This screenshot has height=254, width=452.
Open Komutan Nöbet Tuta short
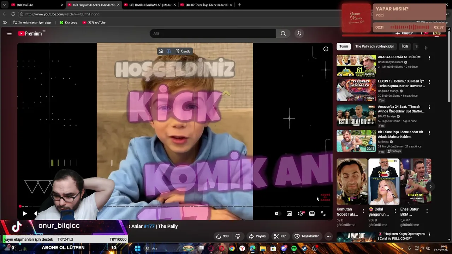click(x=352, y=182)
